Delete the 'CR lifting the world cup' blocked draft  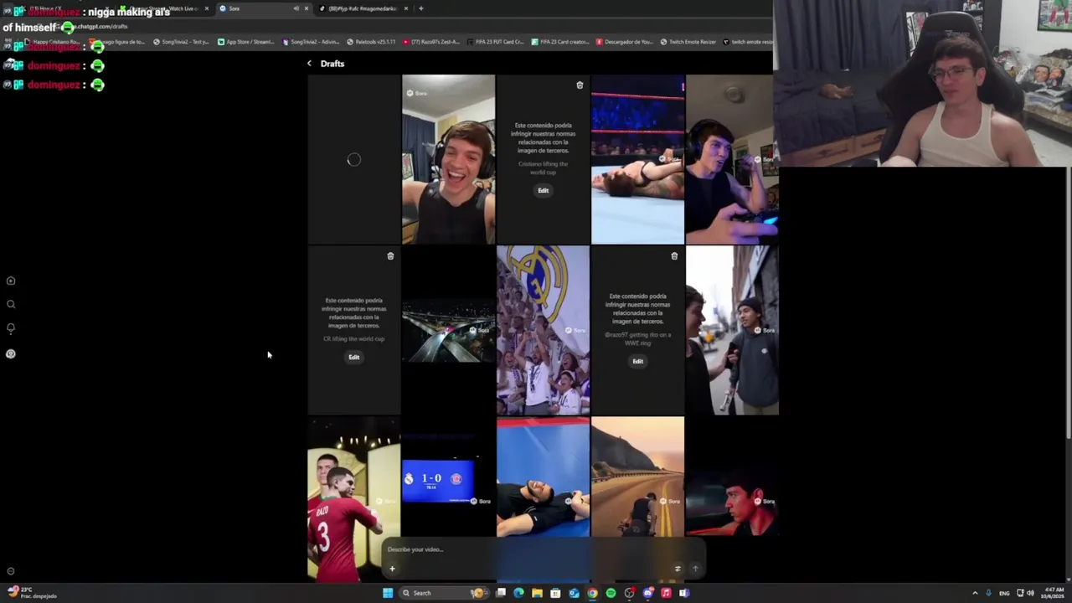tap(390, 256)
